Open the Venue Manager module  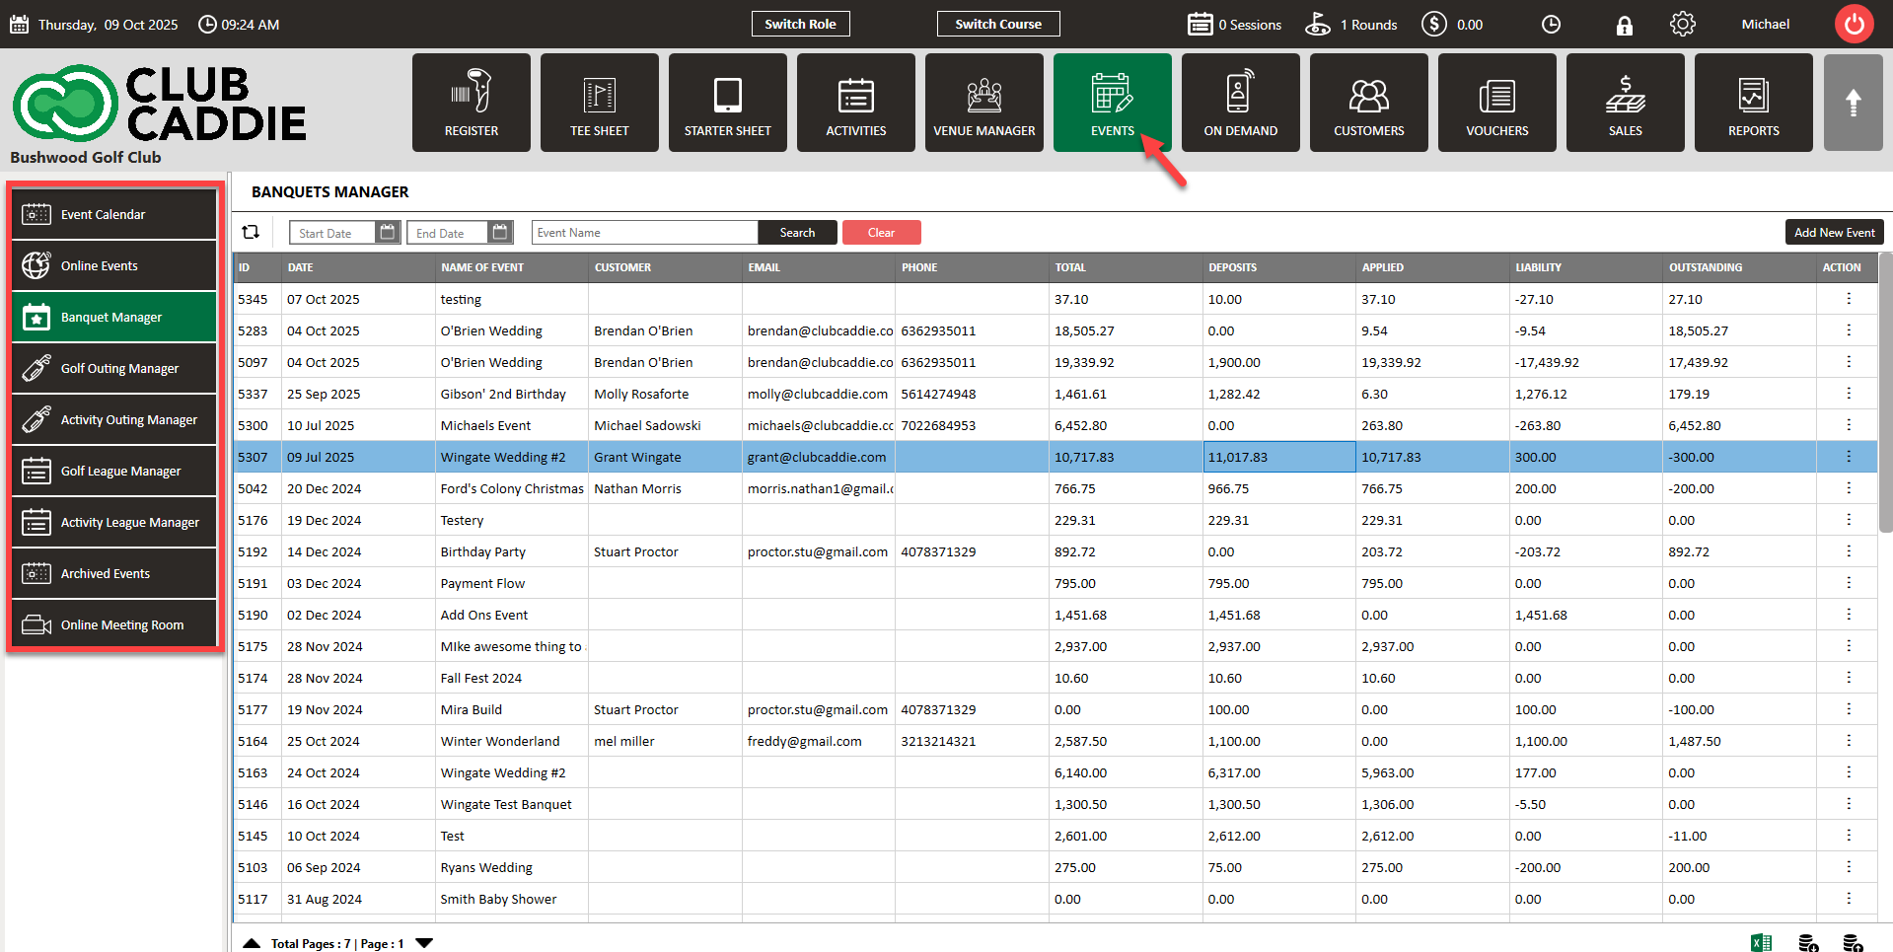(x=983, y=103)
